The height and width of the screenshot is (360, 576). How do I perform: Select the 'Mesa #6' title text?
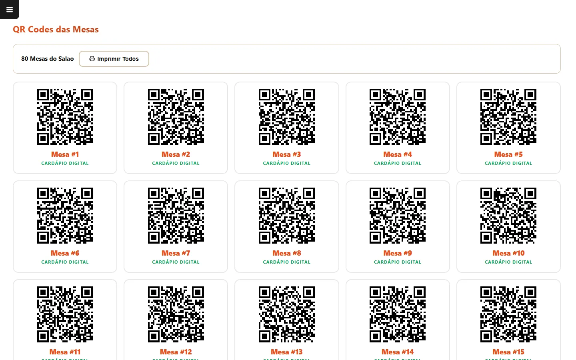tap(65, 253)
